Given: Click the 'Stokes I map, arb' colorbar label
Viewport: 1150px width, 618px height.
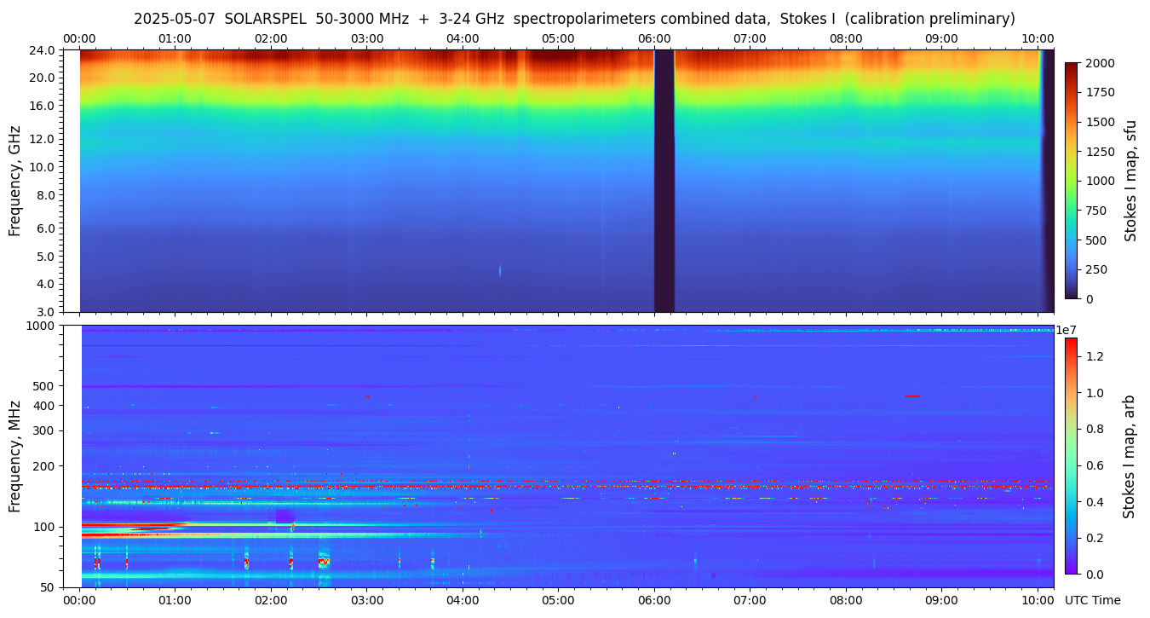Looking at the screenshot, I should click(1130, 456).
